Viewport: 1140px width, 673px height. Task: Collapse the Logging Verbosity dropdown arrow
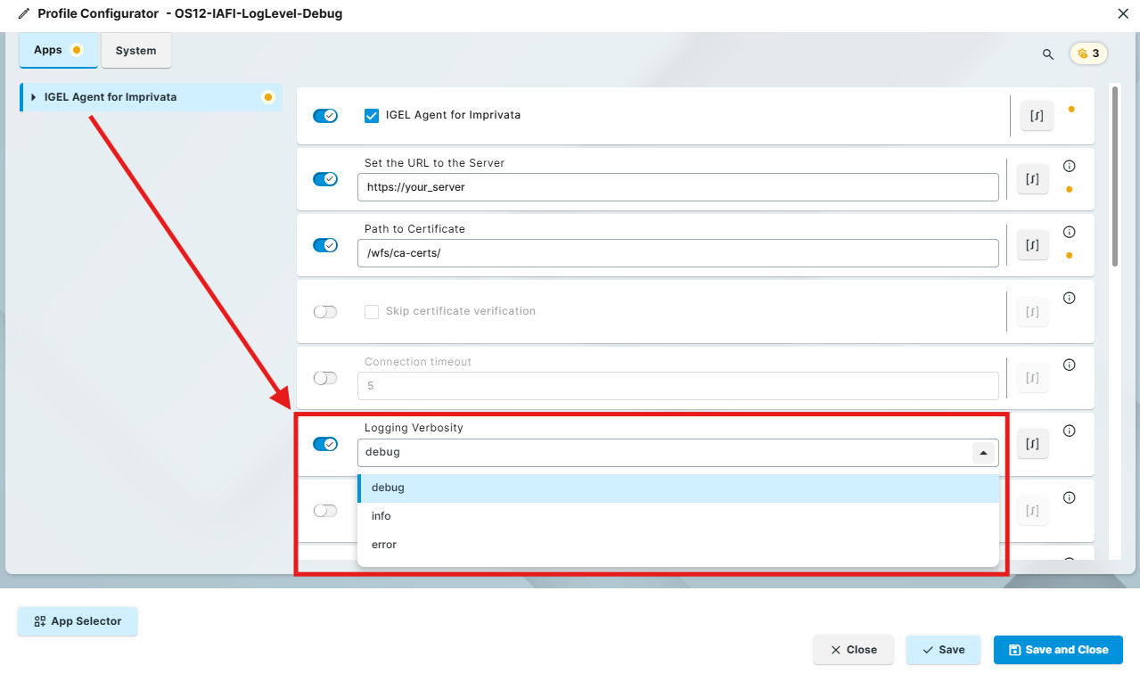[983, 452]
